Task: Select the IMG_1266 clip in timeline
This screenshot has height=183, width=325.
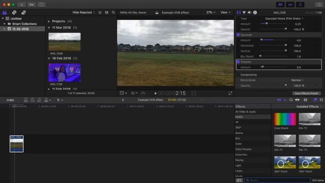Action: tap(17, 144)
